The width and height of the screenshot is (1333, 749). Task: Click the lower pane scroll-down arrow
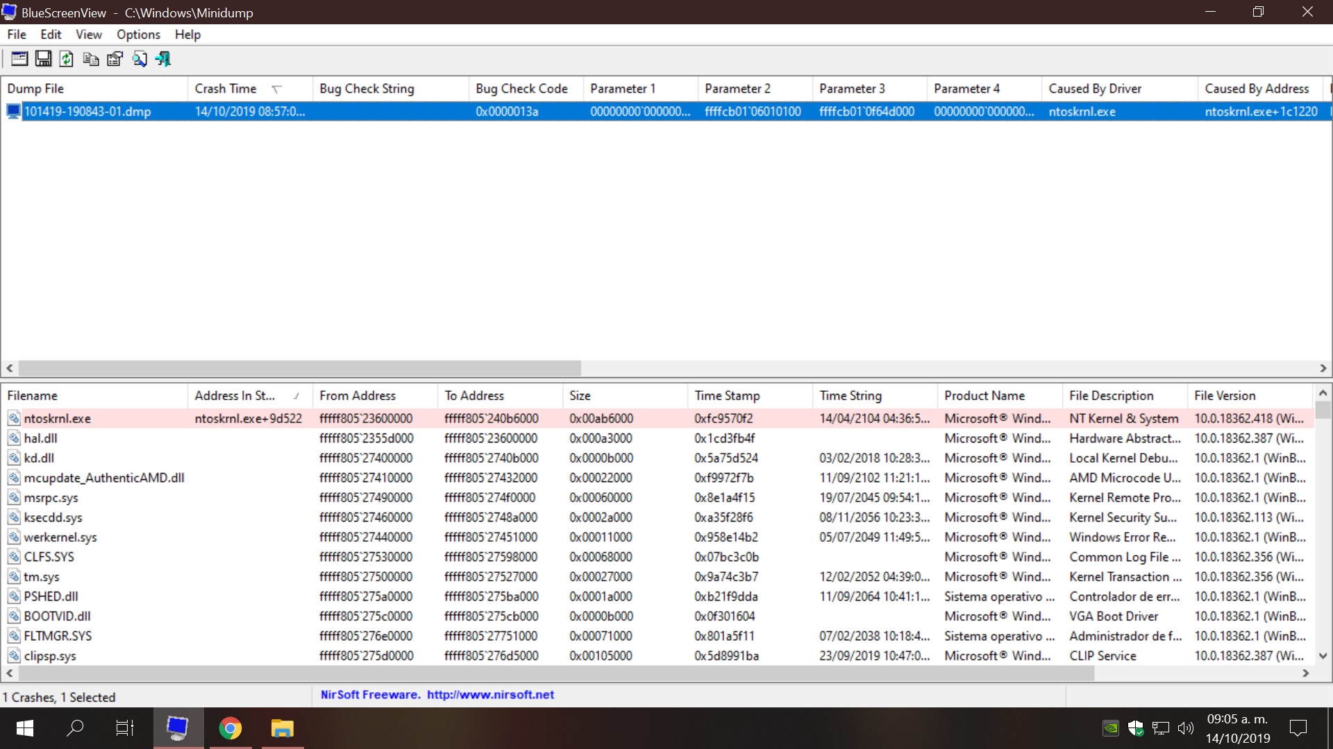[1323, 656]
